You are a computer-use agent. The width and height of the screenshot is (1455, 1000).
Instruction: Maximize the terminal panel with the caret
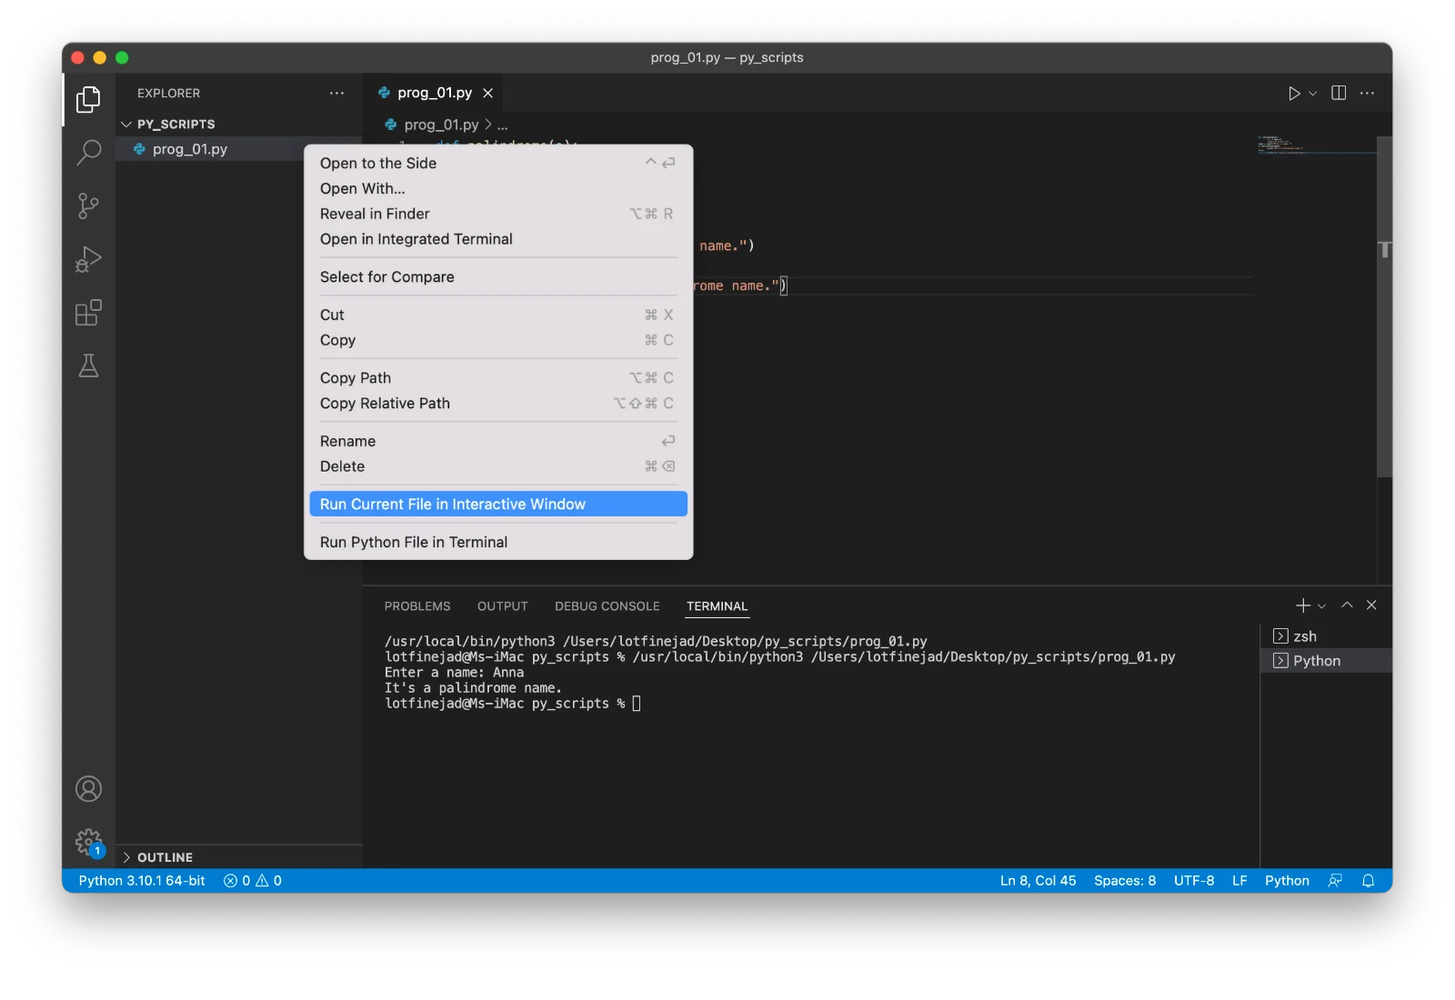[1347, 605]
